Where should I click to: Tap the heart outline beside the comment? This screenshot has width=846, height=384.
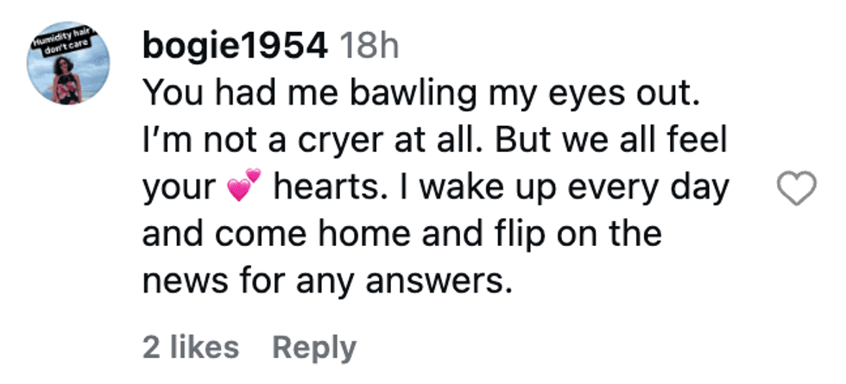797,188
